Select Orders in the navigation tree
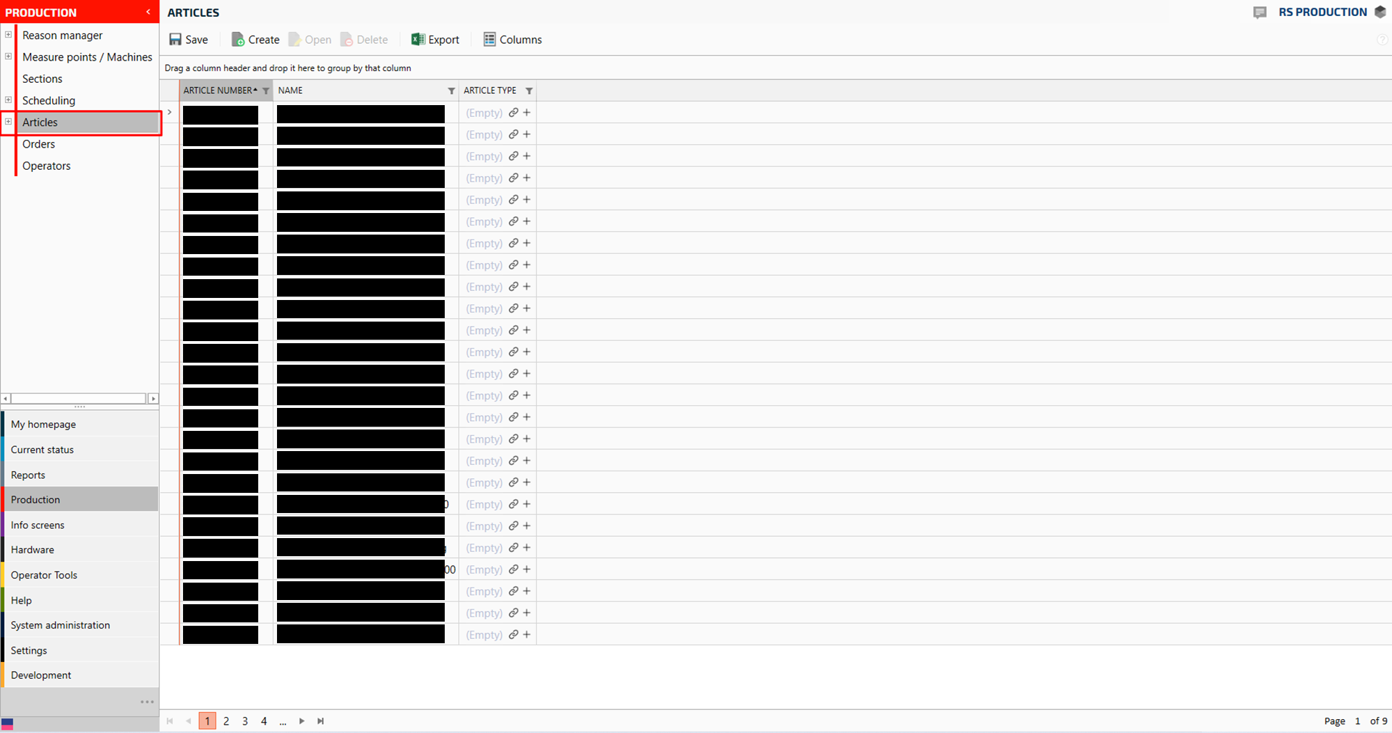This screenshot has height=733, width=1392. [38, 144]
